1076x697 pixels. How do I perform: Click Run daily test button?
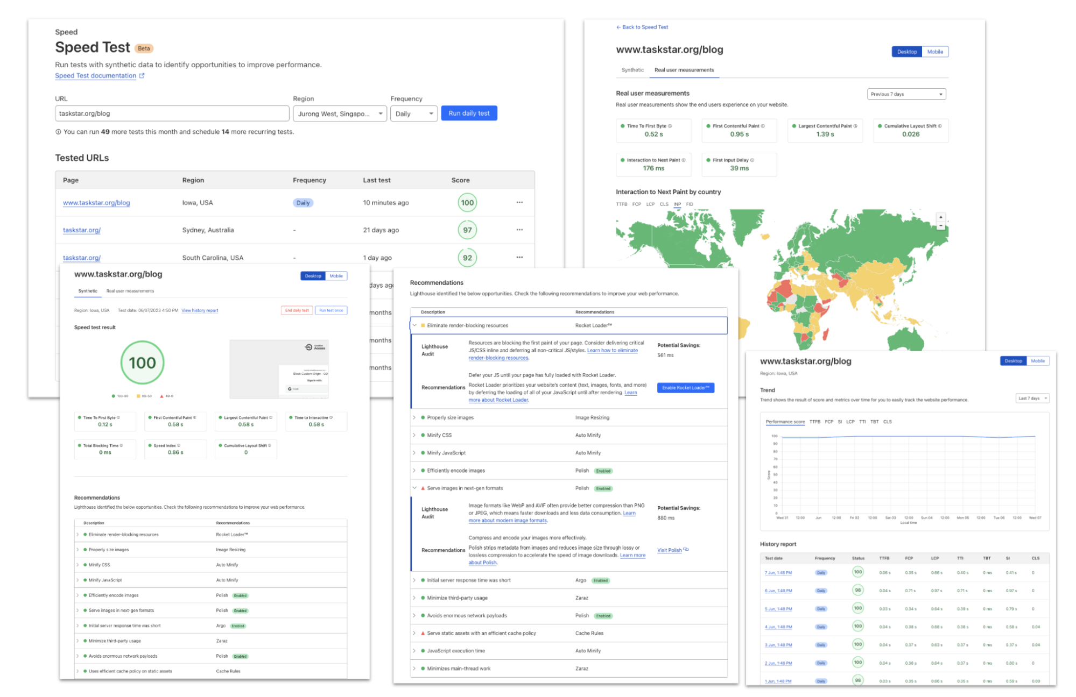pos(469,113)
